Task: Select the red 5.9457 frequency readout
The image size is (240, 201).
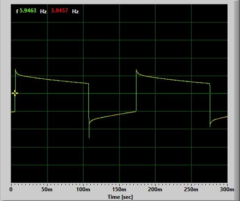Action: pos(60,11)
